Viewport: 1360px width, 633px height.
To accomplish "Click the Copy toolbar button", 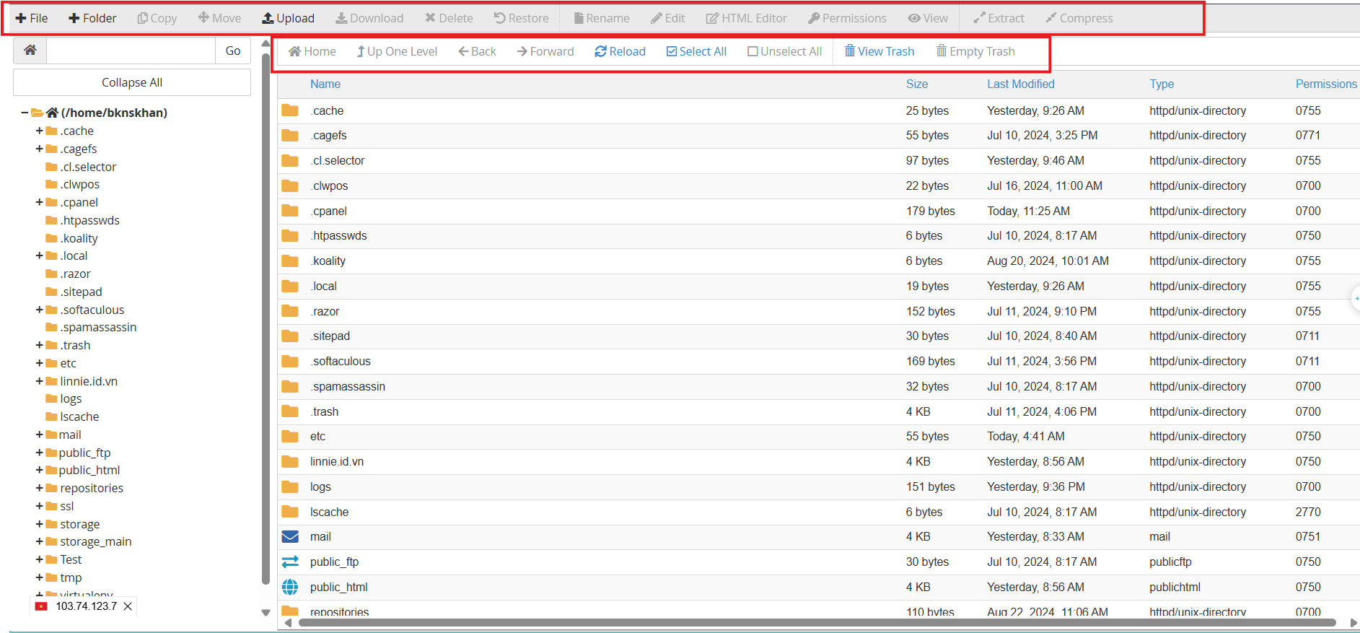I will point(157,18).
